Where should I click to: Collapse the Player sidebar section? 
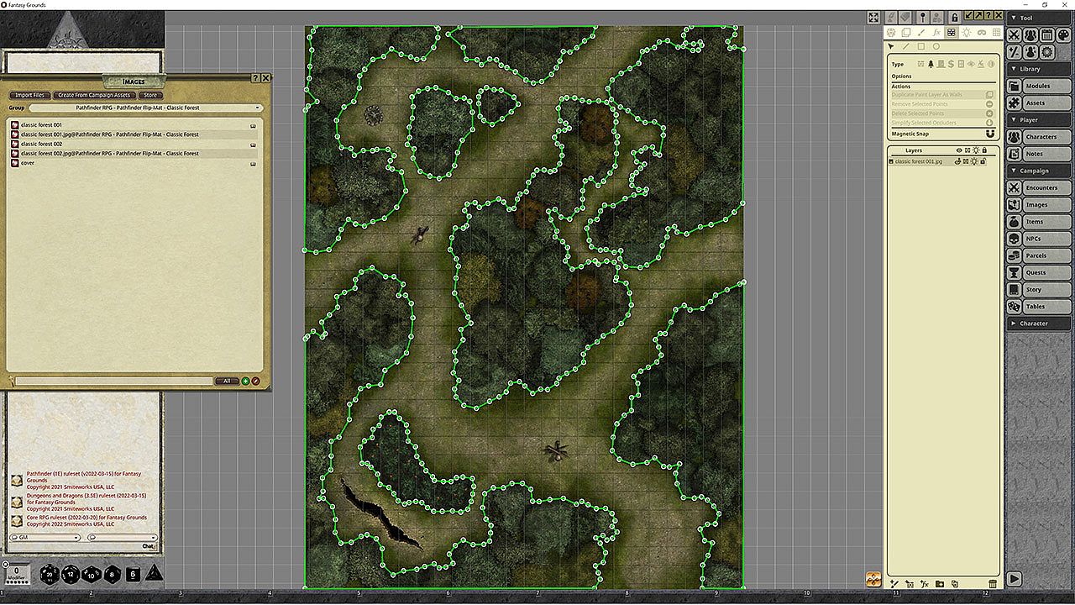(1040, 120)
